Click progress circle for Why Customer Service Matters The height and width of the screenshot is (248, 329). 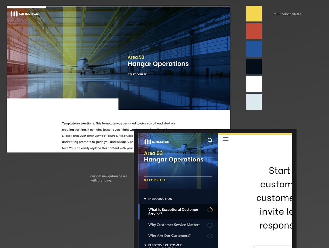(x=210, y=225)
